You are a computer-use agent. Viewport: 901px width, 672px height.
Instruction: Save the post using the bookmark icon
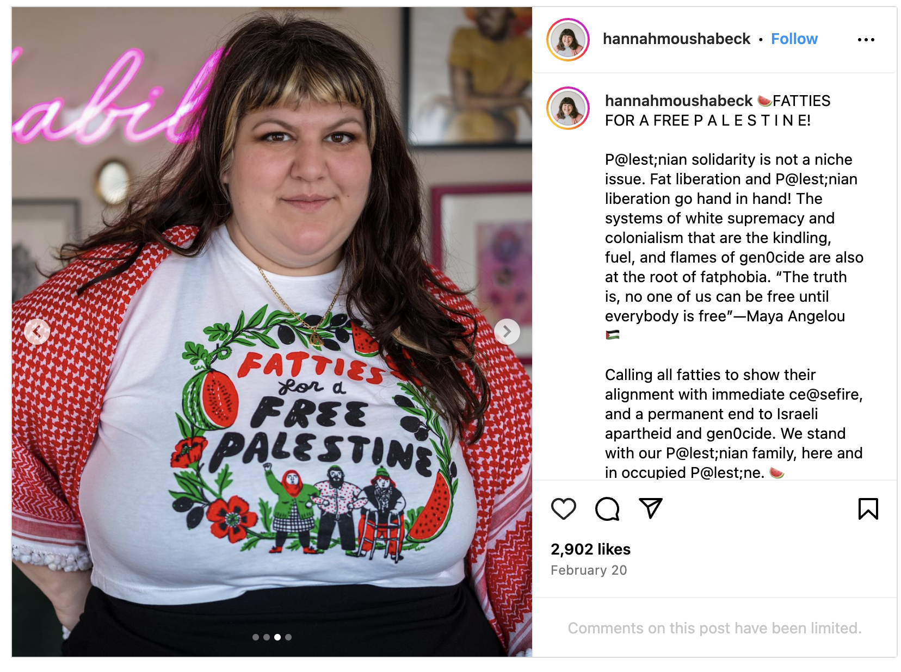click(868, 509)
